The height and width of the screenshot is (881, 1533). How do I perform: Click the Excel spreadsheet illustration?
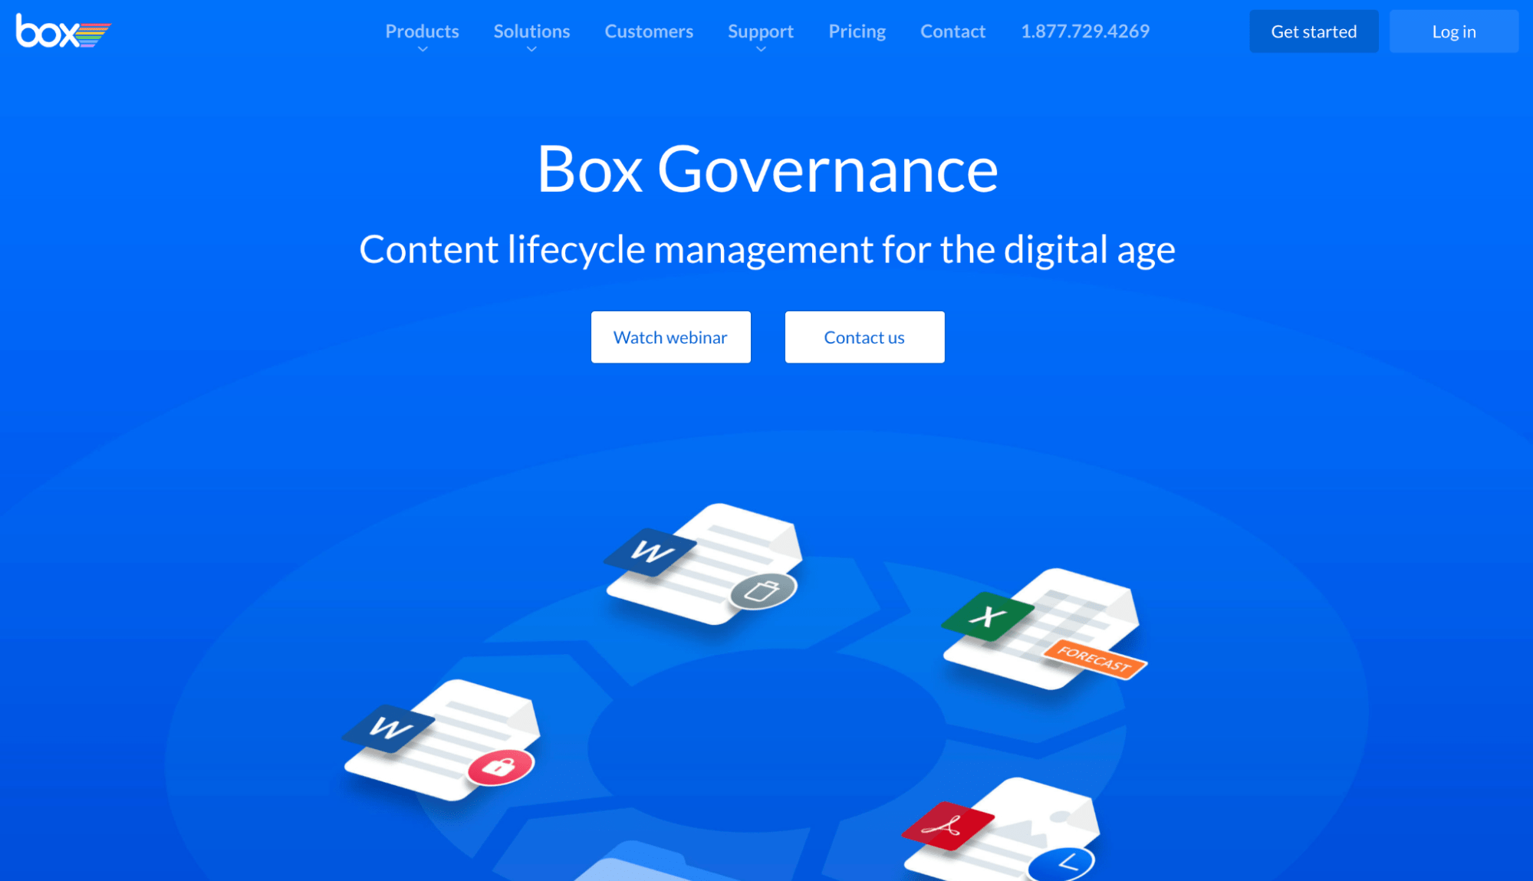point(1043,629)
